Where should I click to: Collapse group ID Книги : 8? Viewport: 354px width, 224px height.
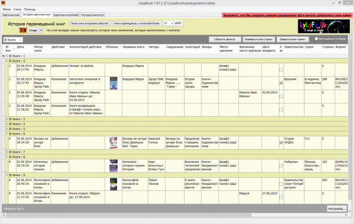[x=7, y=157]
